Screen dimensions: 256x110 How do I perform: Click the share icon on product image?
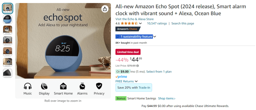coord(105,9)
